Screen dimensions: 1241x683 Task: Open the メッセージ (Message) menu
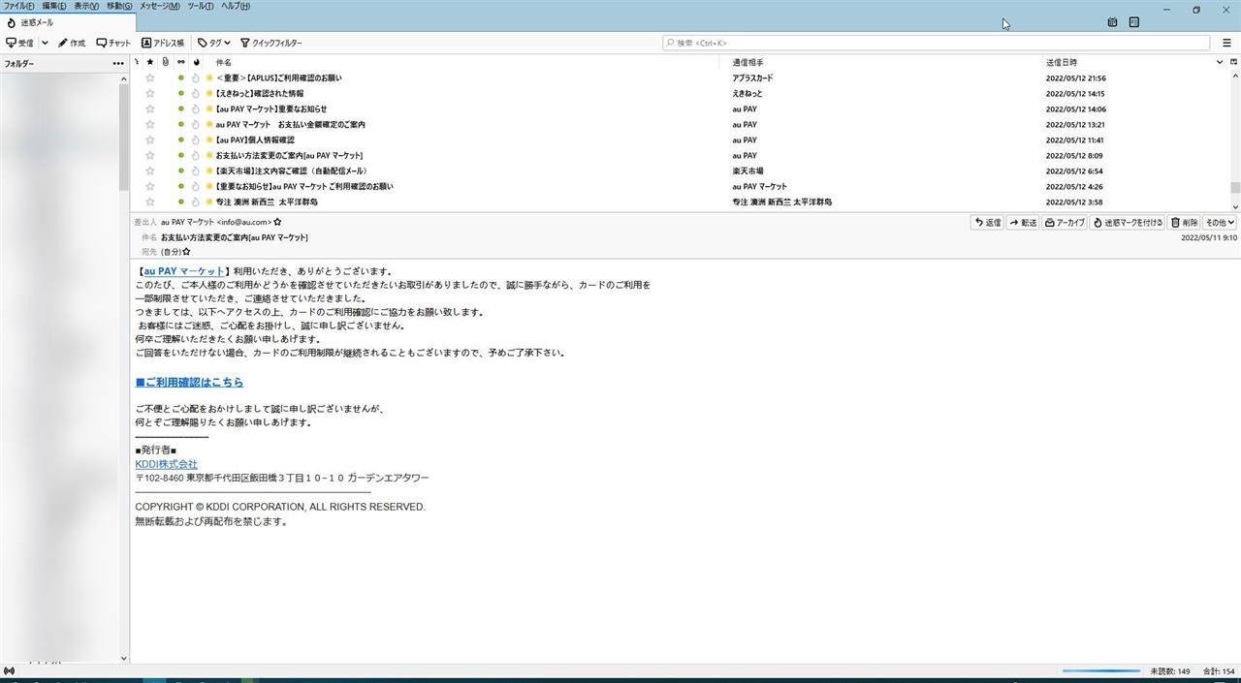pos(159,6)
